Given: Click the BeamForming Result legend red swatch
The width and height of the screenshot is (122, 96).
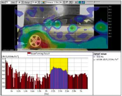Looking at the screenshot, I should (x=29, y=53).
